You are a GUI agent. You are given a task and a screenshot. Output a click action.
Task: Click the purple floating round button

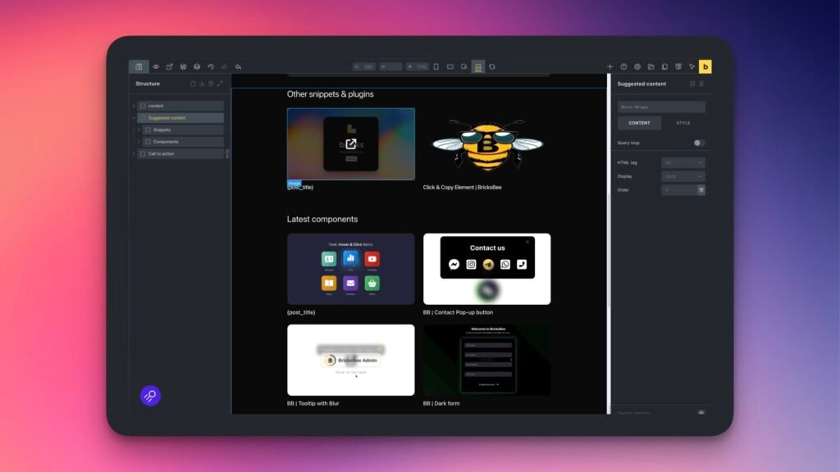click(x=150, y=396)
